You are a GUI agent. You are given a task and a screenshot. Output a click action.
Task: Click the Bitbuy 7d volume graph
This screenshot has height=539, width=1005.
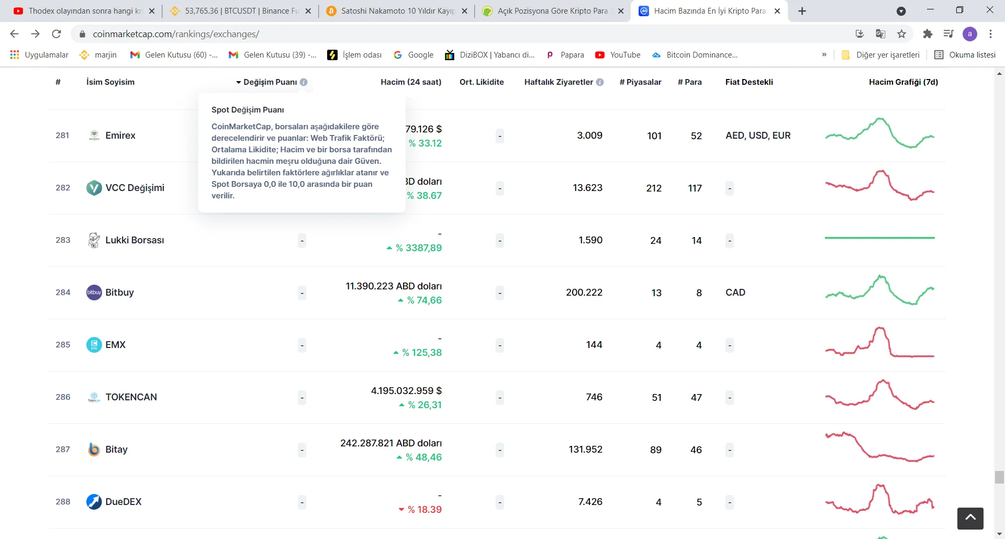coord(880,290)
